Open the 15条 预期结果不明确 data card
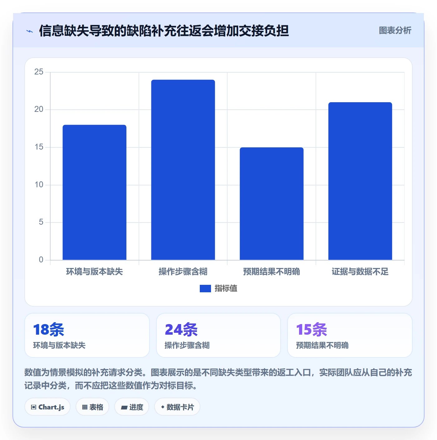Image resolution: width=437 pixels, height=440 pixels. click(x=350, y=335)
